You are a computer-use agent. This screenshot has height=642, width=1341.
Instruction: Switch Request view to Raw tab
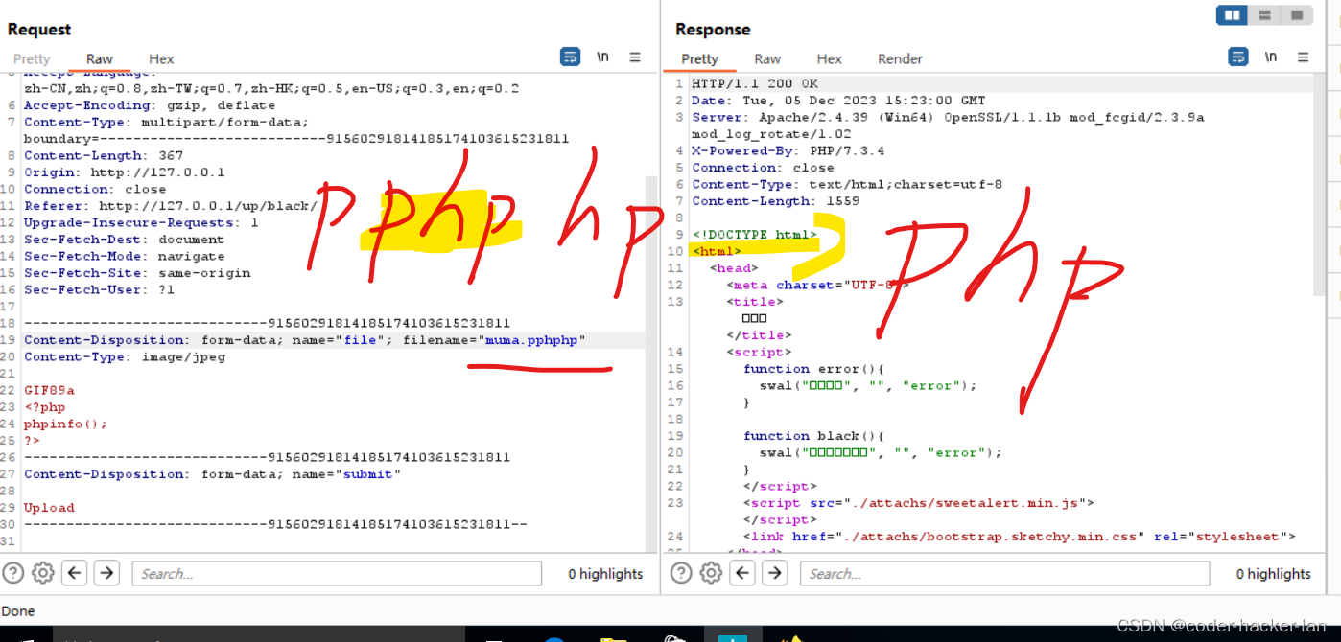[100, 58]
